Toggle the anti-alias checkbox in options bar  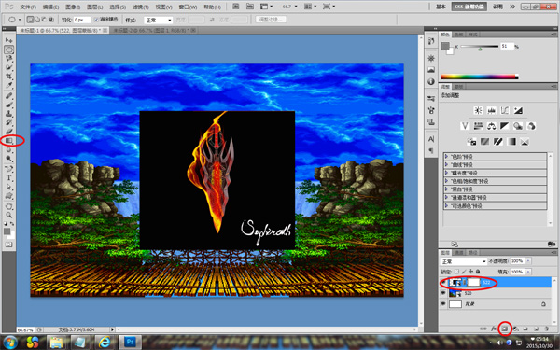click(x=96, y=20)
